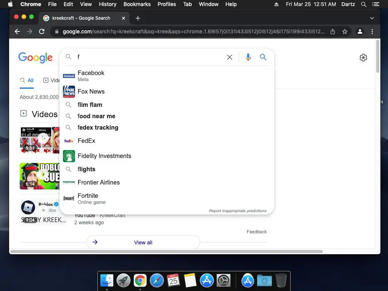
Task: Open the Chrome profile avatar
Action: point(360,31)
